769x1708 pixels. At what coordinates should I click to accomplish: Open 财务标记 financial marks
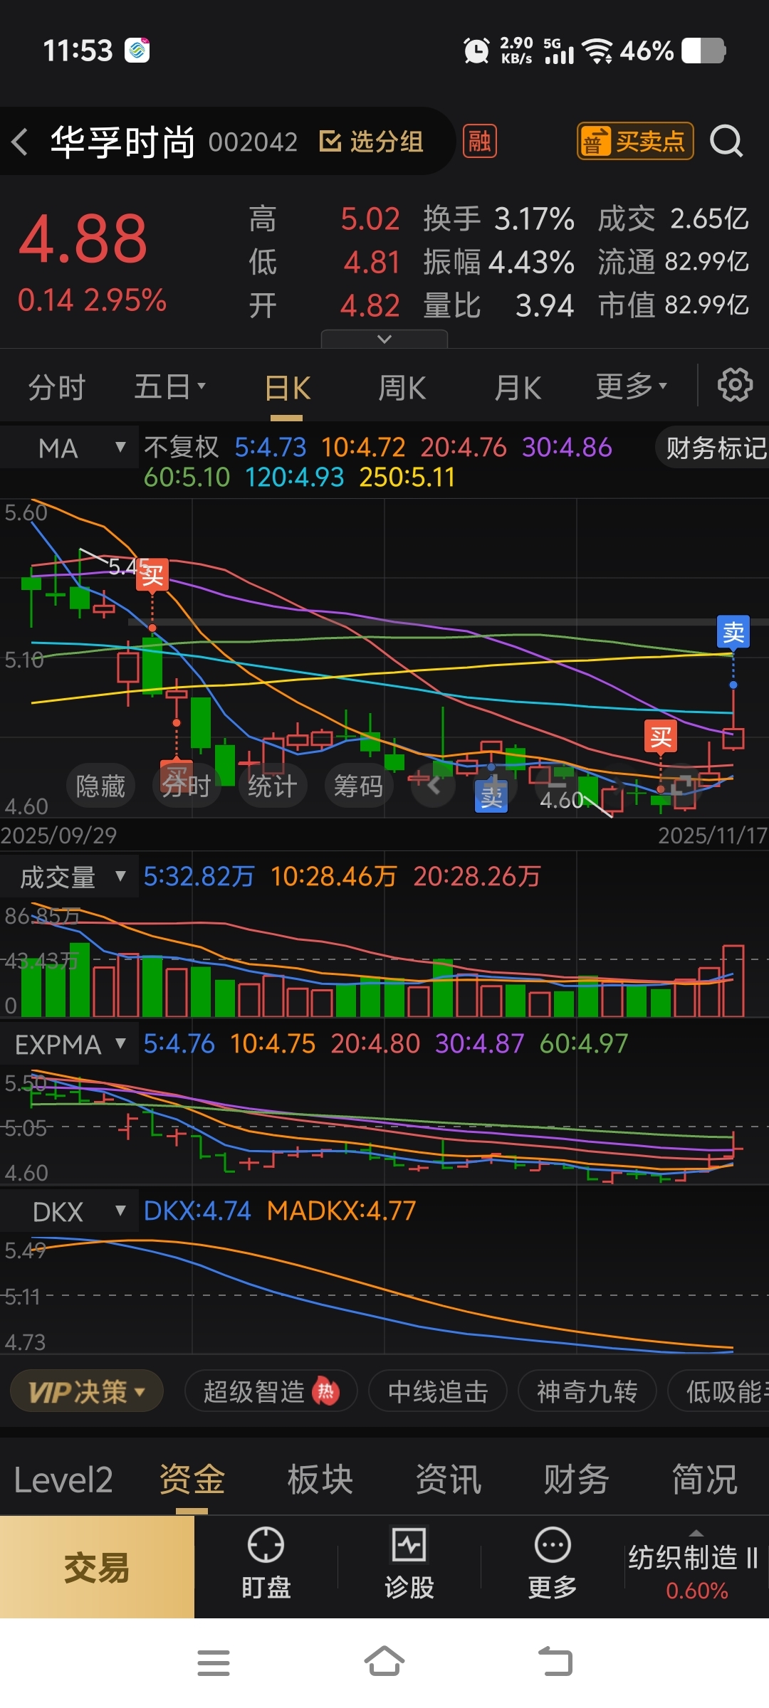(x=713, y=448)
